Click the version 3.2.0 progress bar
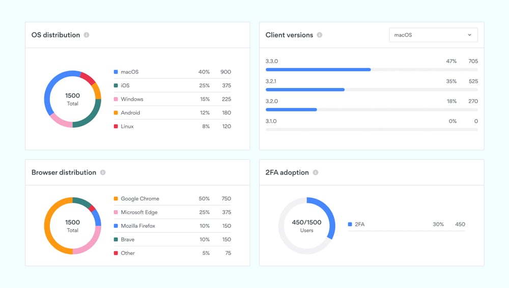This screenshot has width=509, height=288. click(372, 109)
